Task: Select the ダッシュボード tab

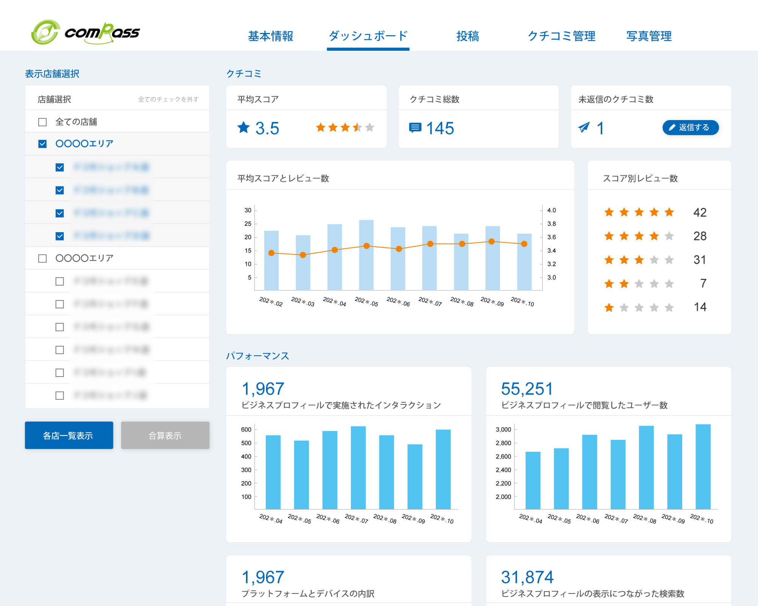Action: [368, 36]
